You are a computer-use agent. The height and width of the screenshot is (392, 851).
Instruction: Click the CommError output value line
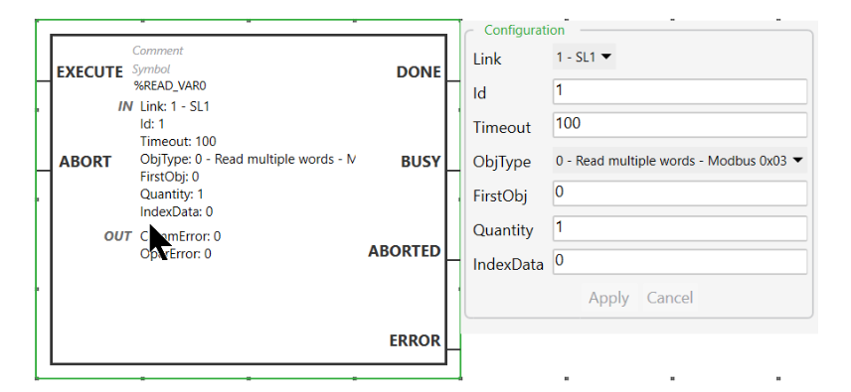tap(180, 236)
